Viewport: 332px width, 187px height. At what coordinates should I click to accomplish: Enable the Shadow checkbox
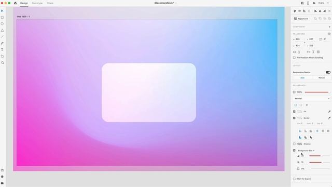pos(294,144)
